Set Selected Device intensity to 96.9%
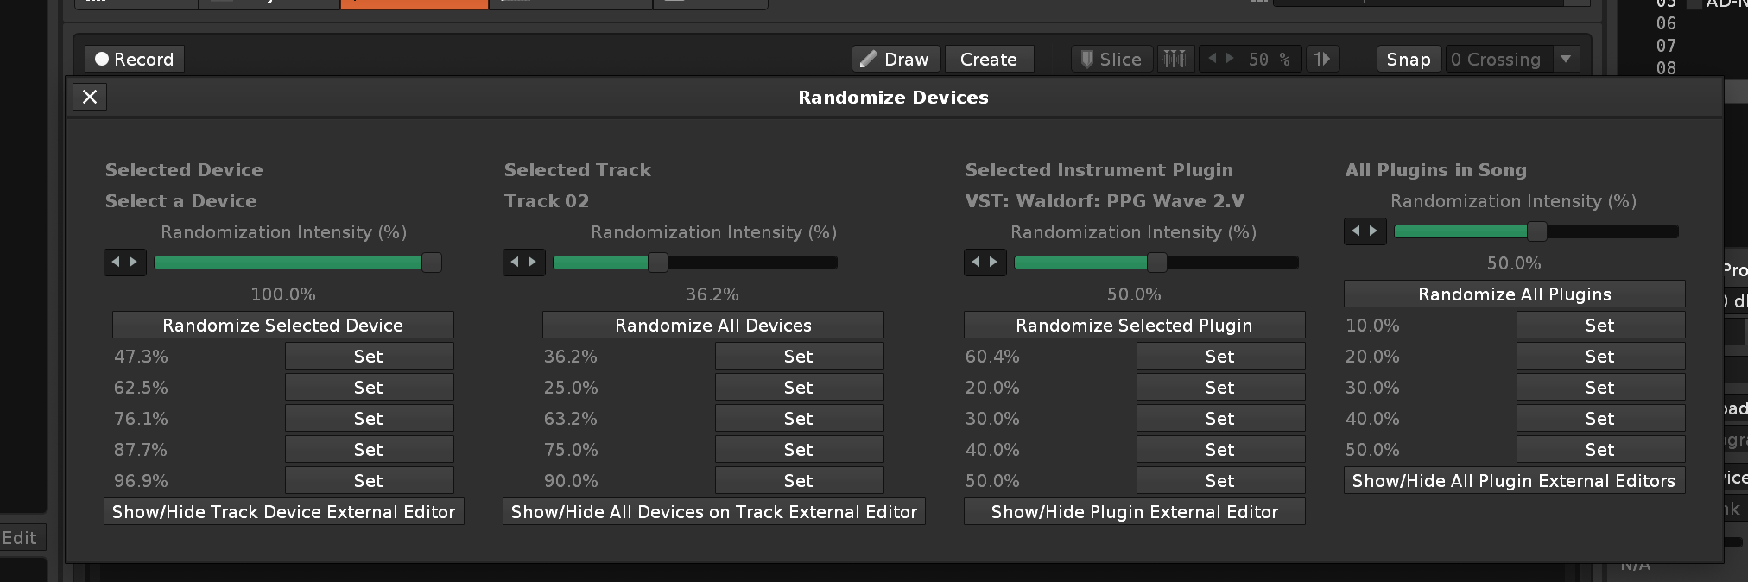The image size is (1748, 582). click(x=369, y=481)
